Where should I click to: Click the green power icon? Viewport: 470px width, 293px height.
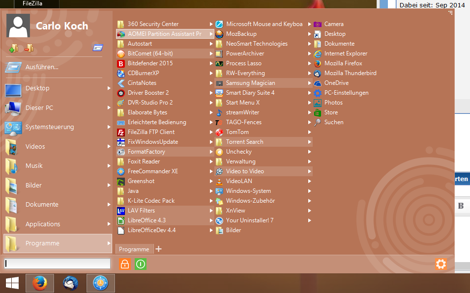(141, 264)
